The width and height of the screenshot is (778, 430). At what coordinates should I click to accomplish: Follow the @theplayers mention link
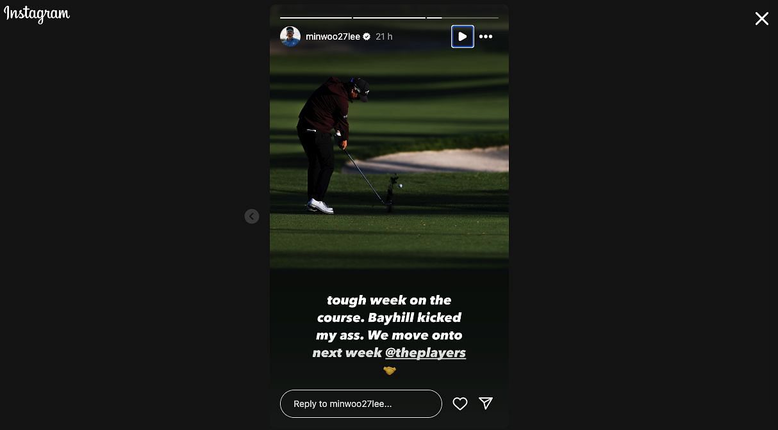[425, 353]
